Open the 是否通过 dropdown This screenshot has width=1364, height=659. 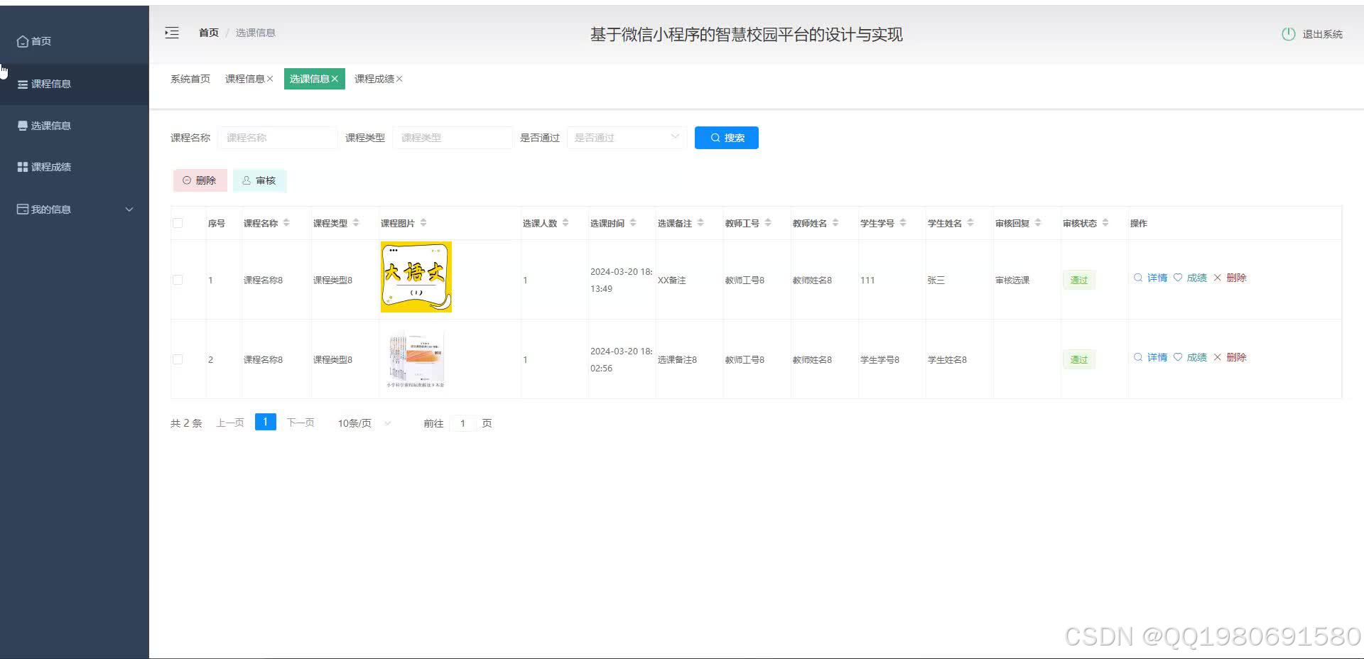click(x=625, y=138)
